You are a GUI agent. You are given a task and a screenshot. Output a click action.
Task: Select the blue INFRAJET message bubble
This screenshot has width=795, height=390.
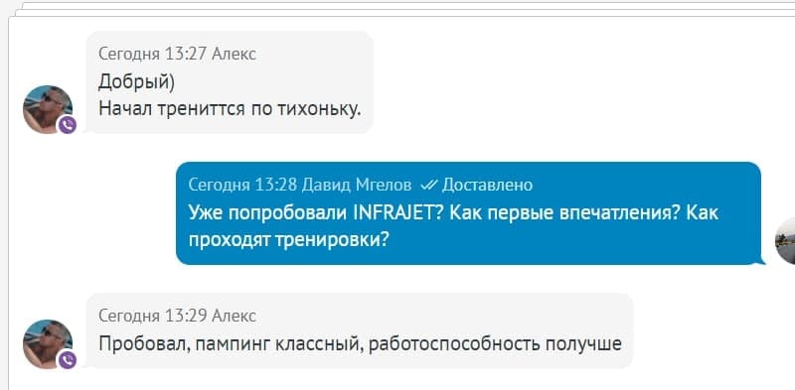[468, 213]
